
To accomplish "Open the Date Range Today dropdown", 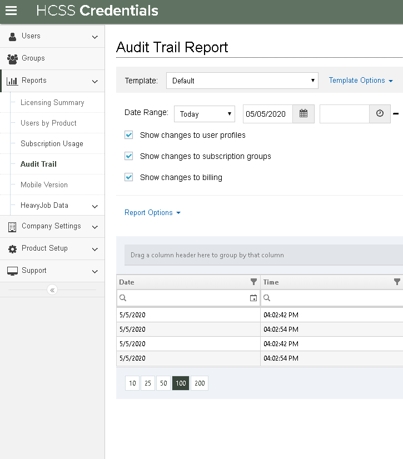I will click(x=205, y=114).
